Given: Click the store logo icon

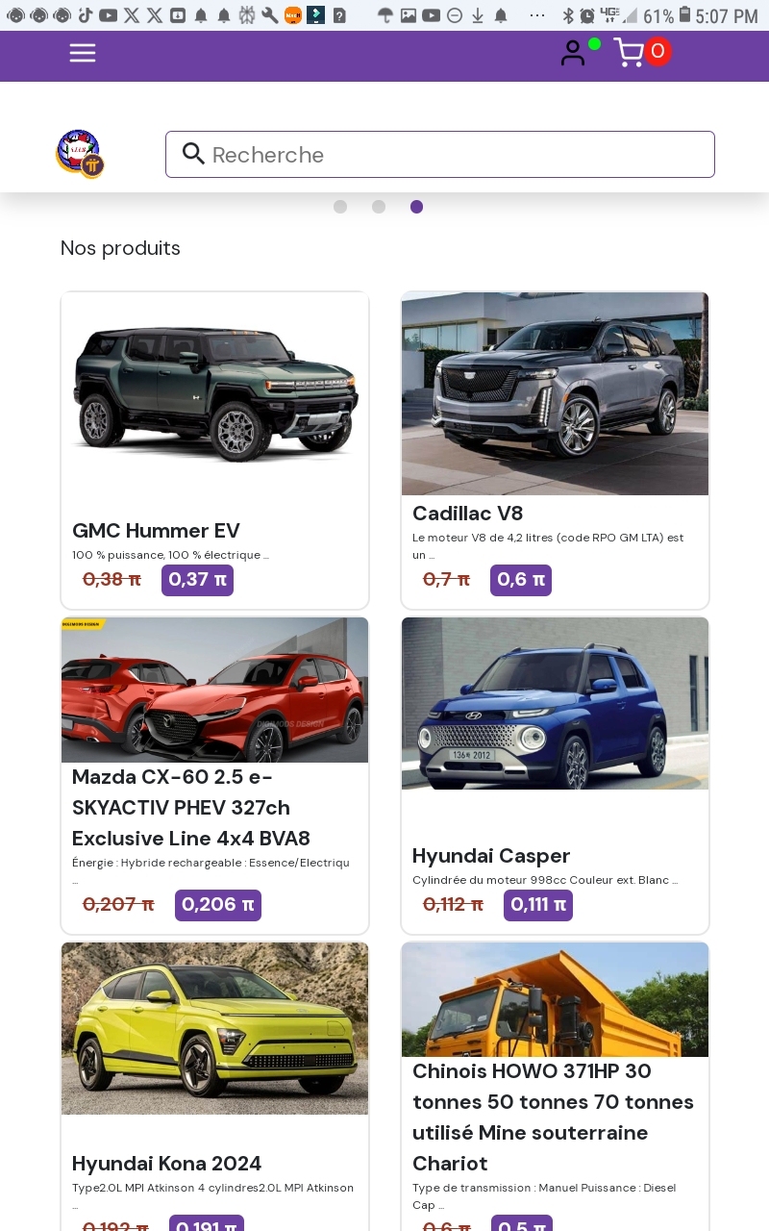Looking at the screenshot, I should (x=79, y=153).
